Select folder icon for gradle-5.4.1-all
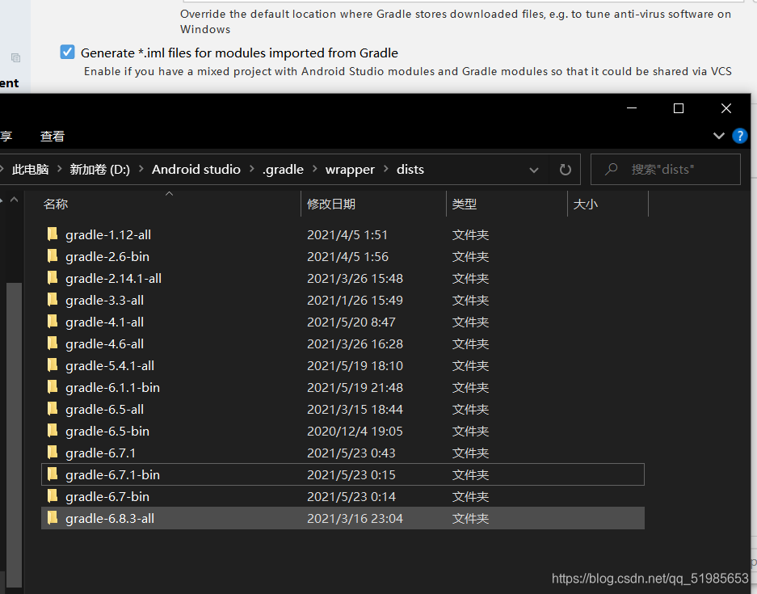 [x=53, y=365]
